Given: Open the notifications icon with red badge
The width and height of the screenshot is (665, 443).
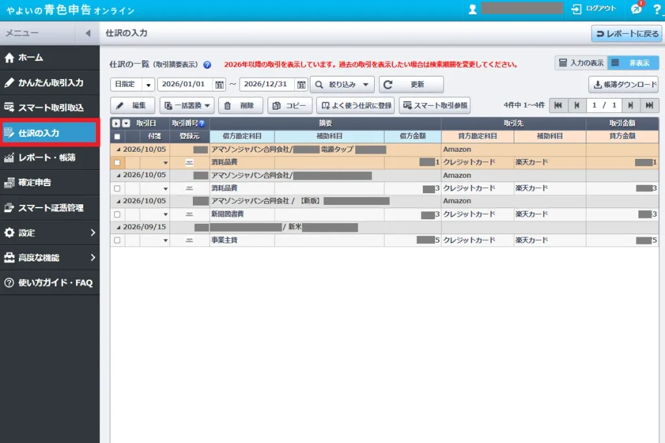Looking at the screenshot, I should [637, 8].
